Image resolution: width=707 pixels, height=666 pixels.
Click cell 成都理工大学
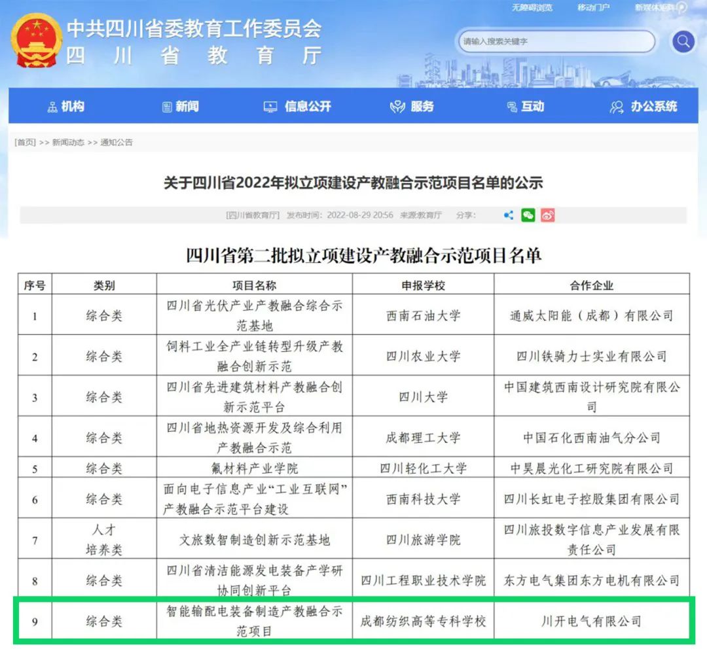pos(423,437)
